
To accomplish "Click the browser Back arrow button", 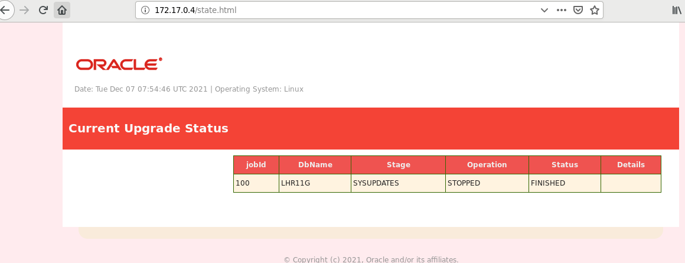I will point(5,10).
